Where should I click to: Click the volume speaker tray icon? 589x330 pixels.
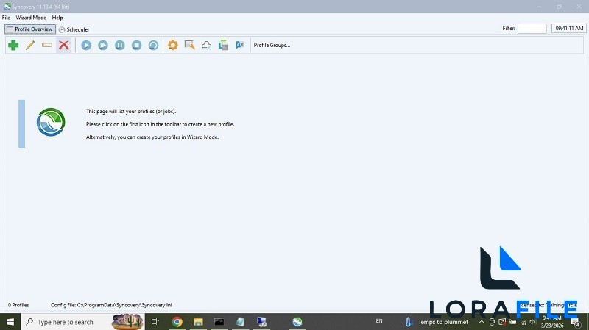click(532, 322)
